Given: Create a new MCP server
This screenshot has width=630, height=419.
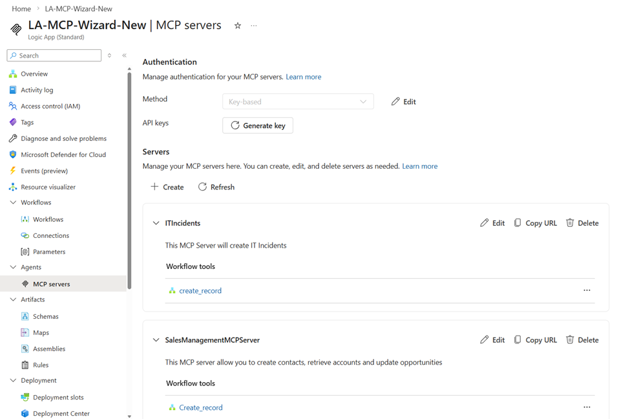Looking at the screenshot, I should coord(167,187).
